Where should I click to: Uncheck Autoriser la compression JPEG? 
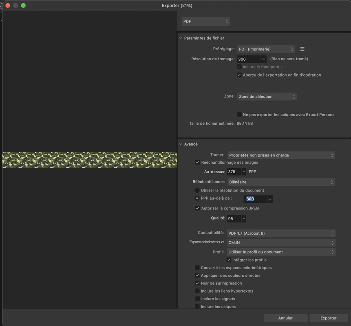(x=197, y=208)
